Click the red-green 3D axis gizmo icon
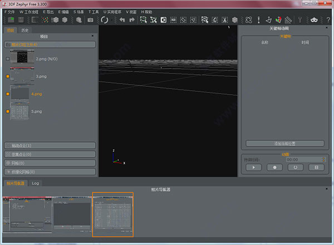Screen dimensions: 334x245 pos(278,20)
